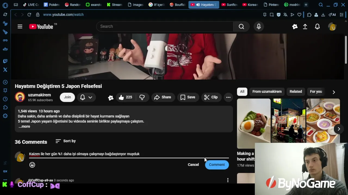The image size is (348, 195).
Task: Switch to the LIVE Co TikTok tab
Action: tap(31, 5)
